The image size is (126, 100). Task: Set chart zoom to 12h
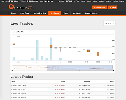tap(18, 32)
